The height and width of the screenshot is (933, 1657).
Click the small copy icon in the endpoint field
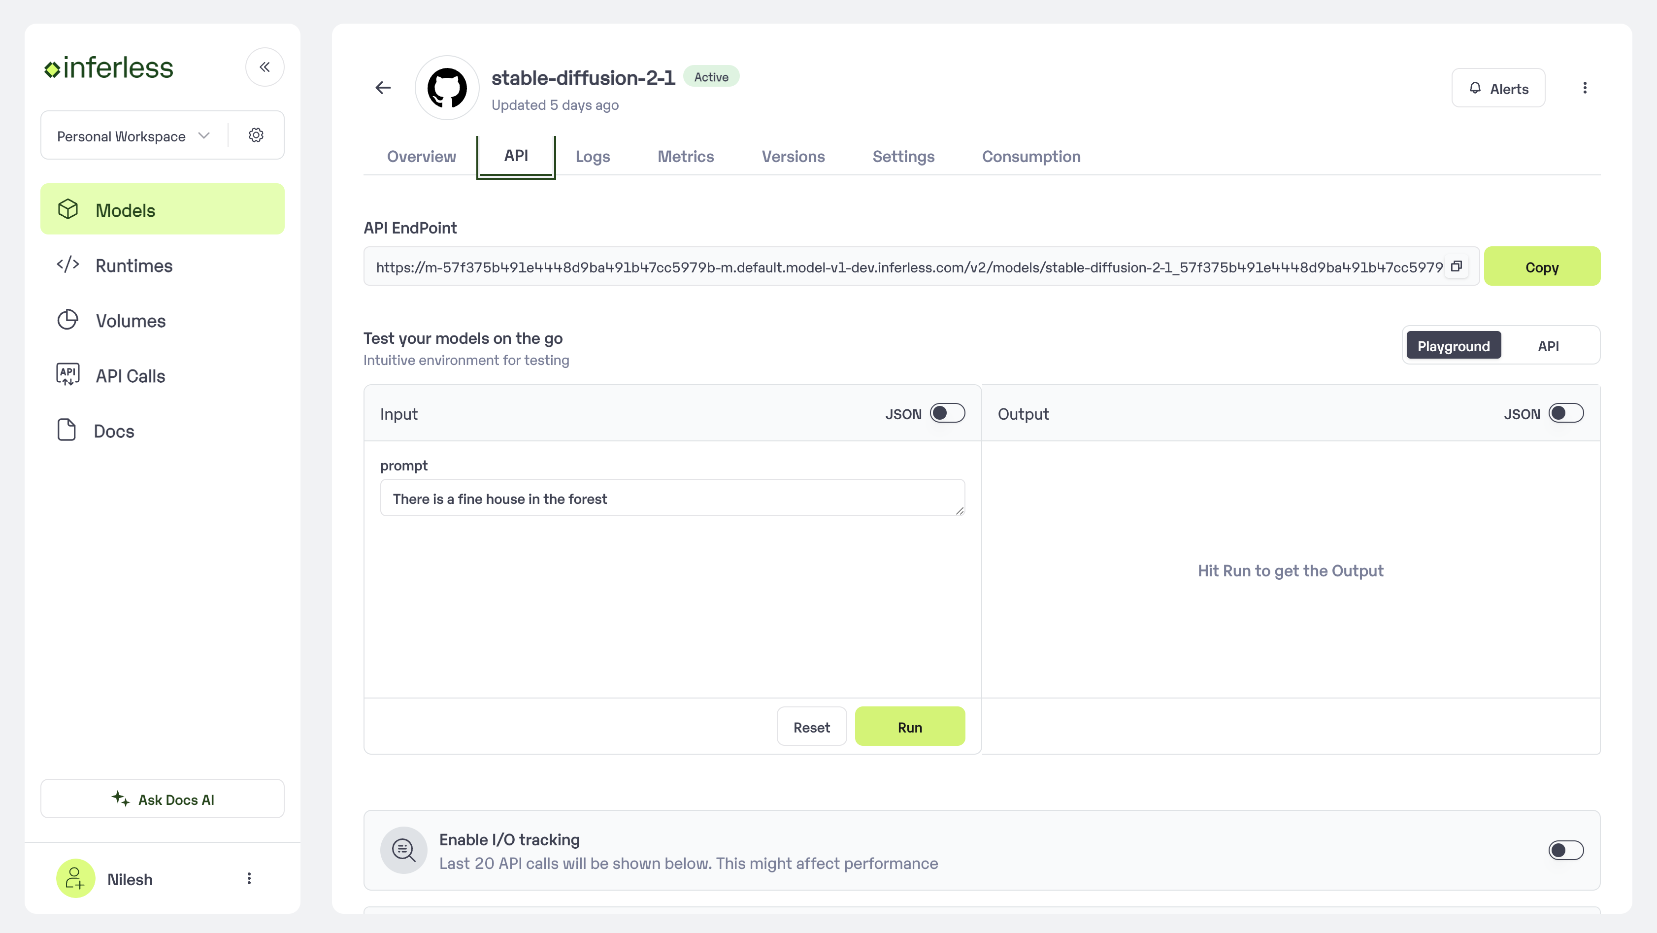coord(1457,267)
